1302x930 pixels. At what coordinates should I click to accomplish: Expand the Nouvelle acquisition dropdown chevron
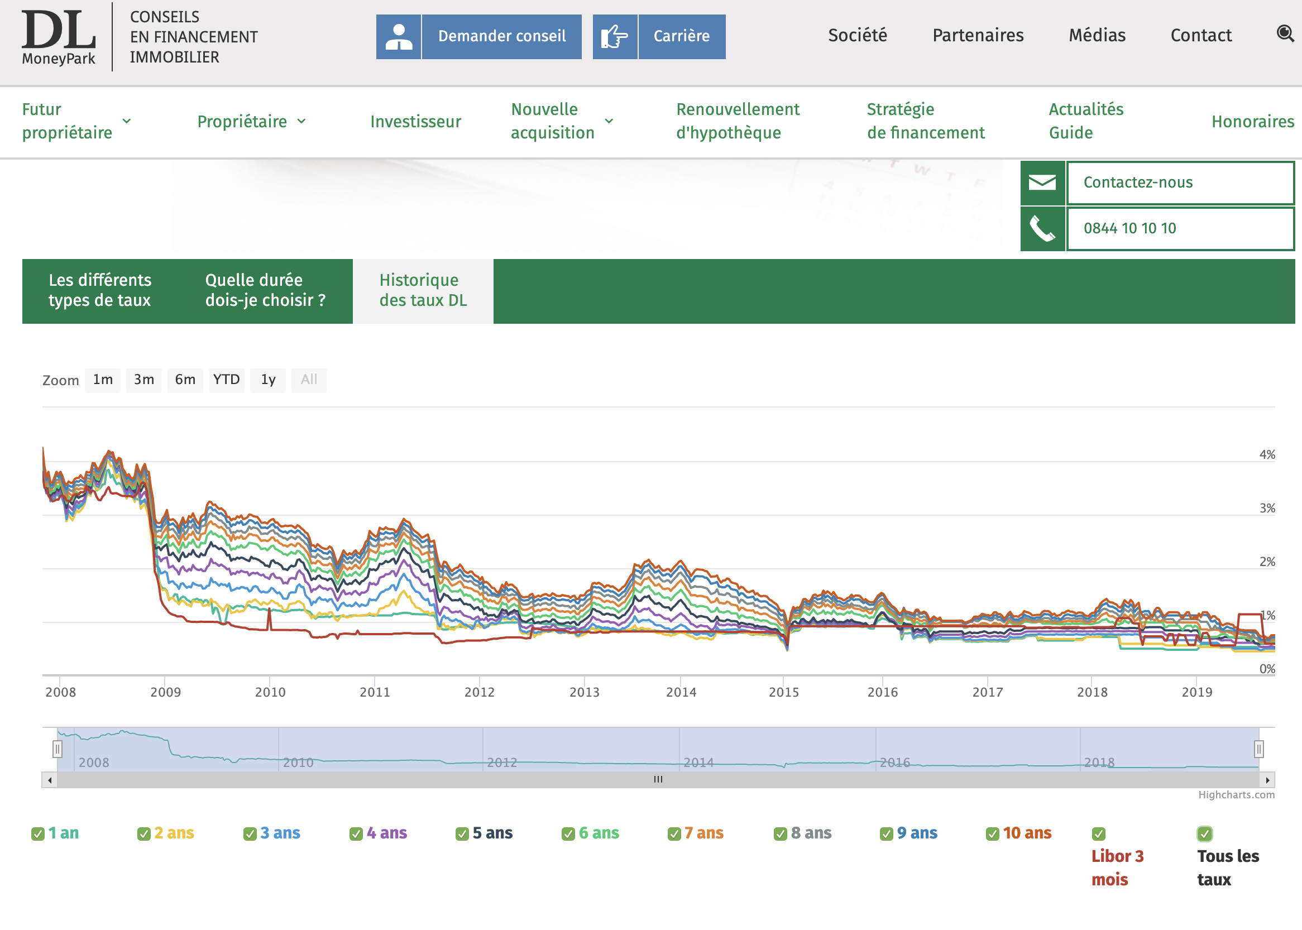point(609,121)
